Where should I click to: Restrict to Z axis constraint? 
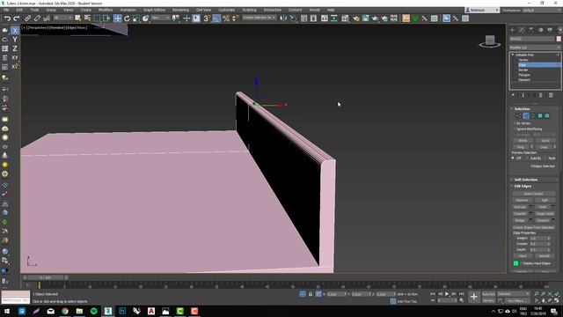[15, 48]
